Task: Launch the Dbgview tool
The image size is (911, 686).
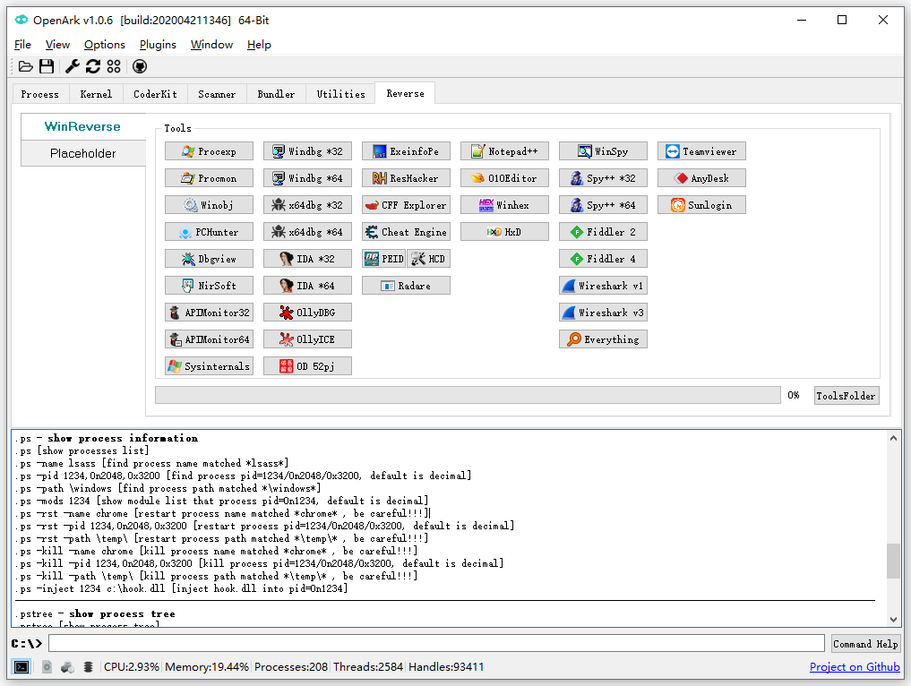Action: (x=209, y=259)
